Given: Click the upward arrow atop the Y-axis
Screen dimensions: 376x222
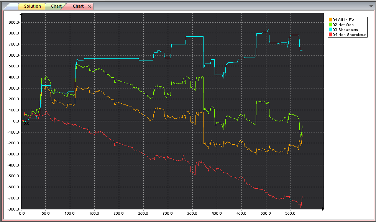Looking at the screenshot, I should [x=21, y=14].
